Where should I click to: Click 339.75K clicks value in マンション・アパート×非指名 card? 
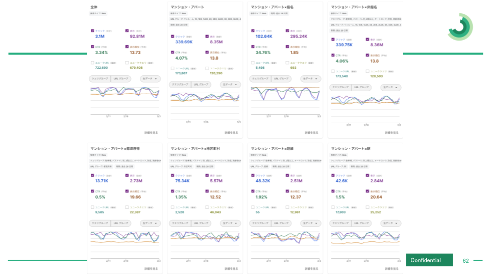point(344,45)
